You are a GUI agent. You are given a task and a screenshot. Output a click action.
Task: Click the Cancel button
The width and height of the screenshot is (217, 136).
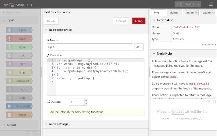point(121,21)
